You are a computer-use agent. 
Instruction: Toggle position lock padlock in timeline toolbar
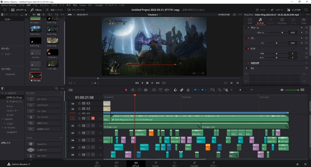(188, 90)
